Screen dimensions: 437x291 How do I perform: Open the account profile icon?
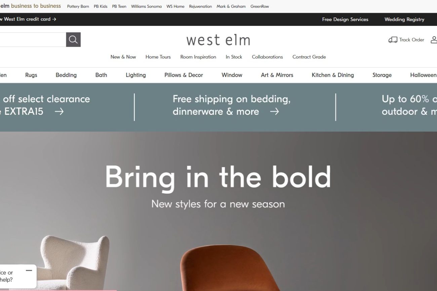[x=434, y=40]
